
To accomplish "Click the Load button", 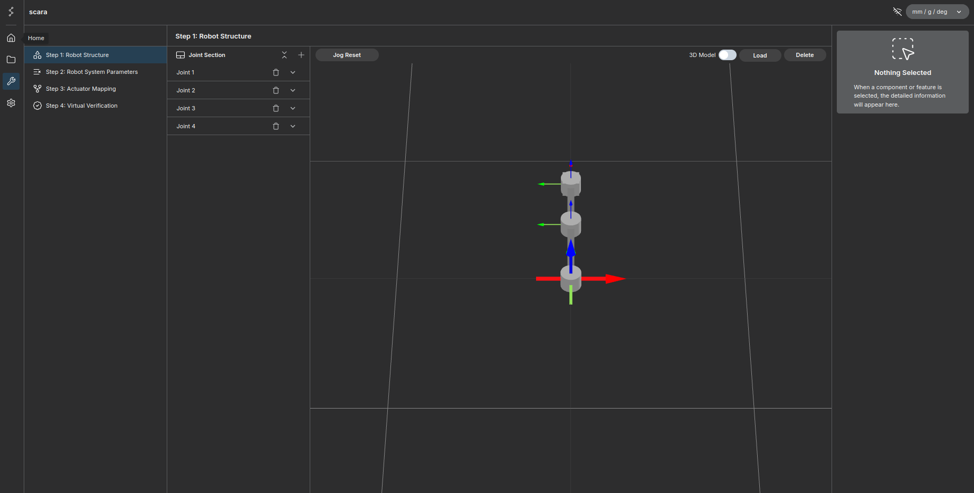I will tap(760, 55).
